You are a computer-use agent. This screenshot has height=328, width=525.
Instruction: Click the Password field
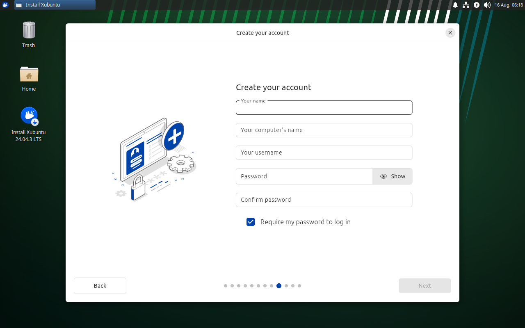click(x=304, y=176)
